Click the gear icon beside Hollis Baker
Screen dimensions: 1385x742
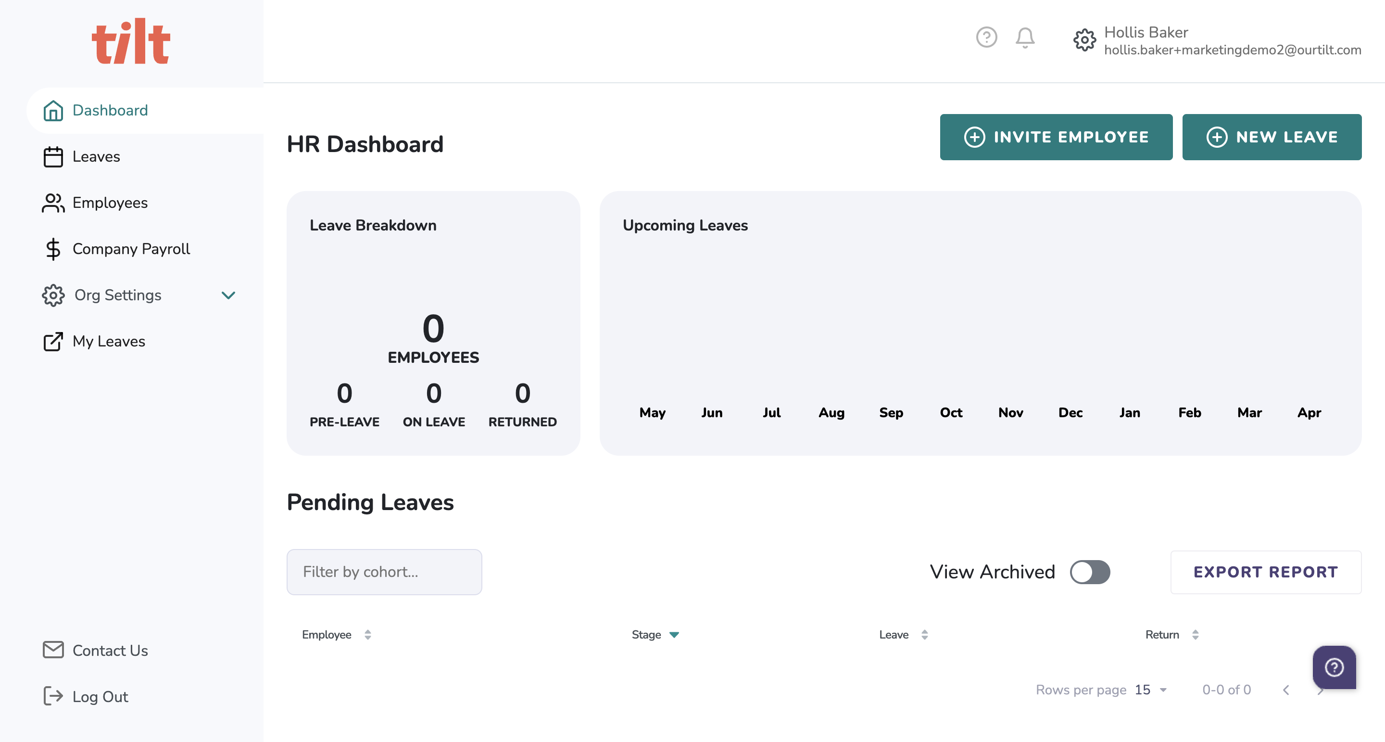tap(1084, 40)
